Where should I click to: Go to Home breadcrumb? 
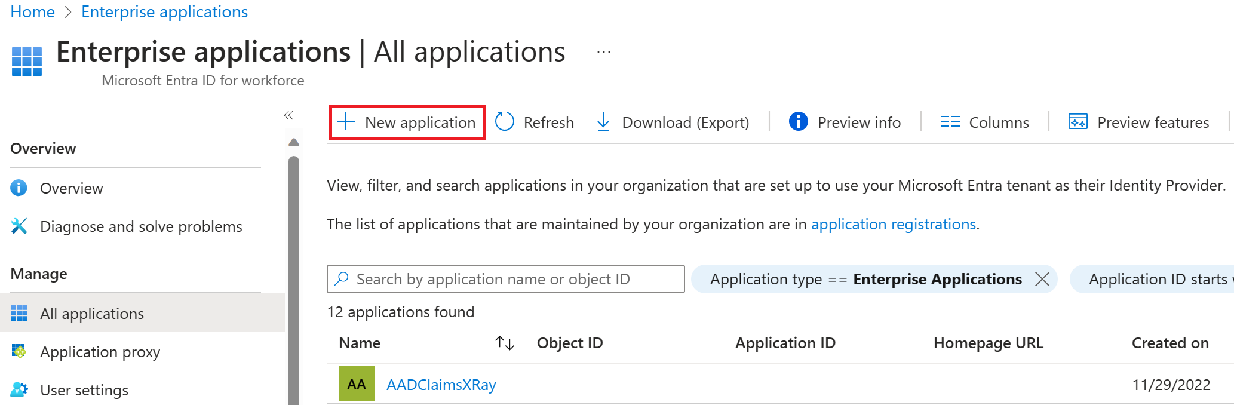click(33, 12)
